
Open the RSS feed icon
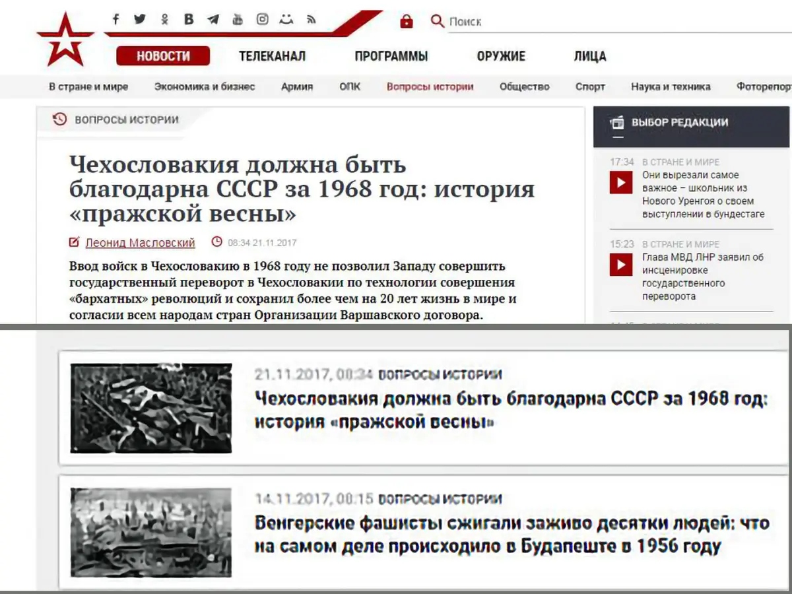tap(312, 20)
